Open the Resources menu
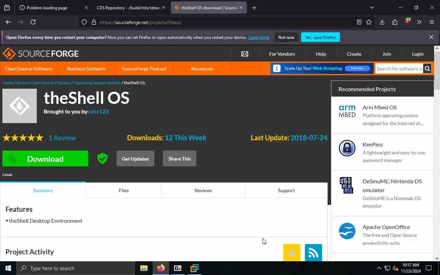The height and width of the screenshot is (275, 440). 202,68
